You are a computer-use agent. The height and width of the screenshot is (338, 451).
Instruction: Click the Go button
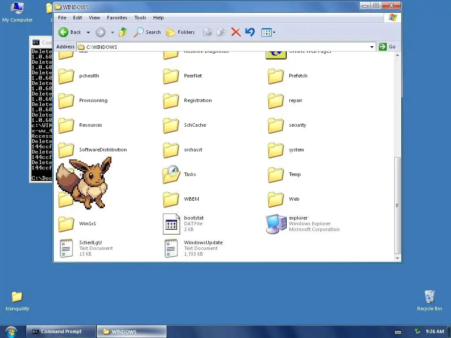click(x=387, y=47)
